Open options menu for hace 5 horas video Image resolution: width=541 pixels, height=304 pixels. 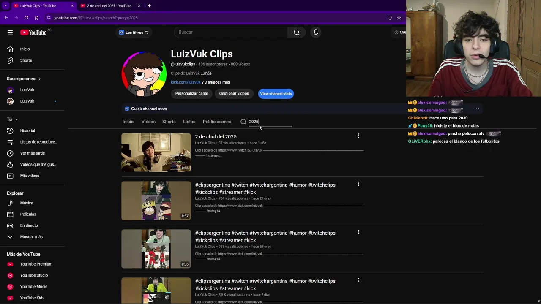tap(358, 232)
